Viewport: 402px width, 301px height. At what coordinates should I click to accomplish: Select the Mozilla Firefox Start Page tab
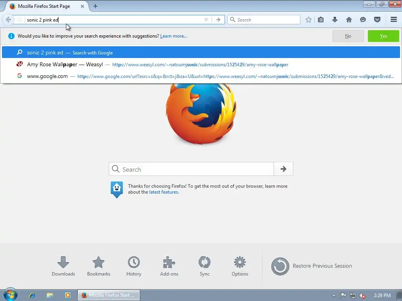46,6
